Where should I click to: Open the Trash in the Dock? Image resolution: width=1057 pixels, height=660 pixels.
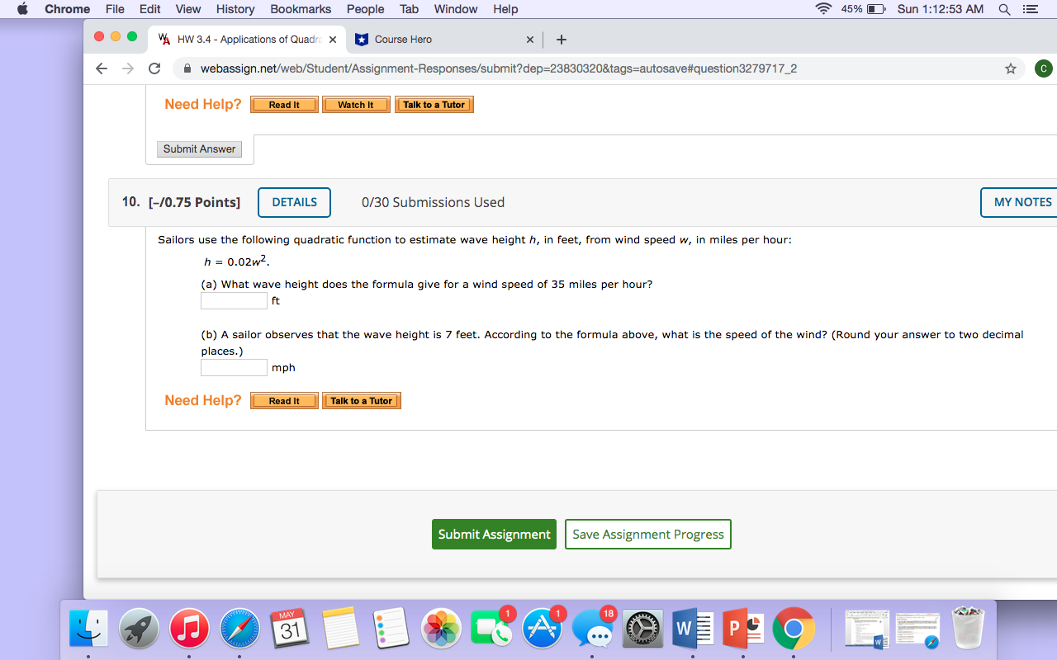coord(969,629)
